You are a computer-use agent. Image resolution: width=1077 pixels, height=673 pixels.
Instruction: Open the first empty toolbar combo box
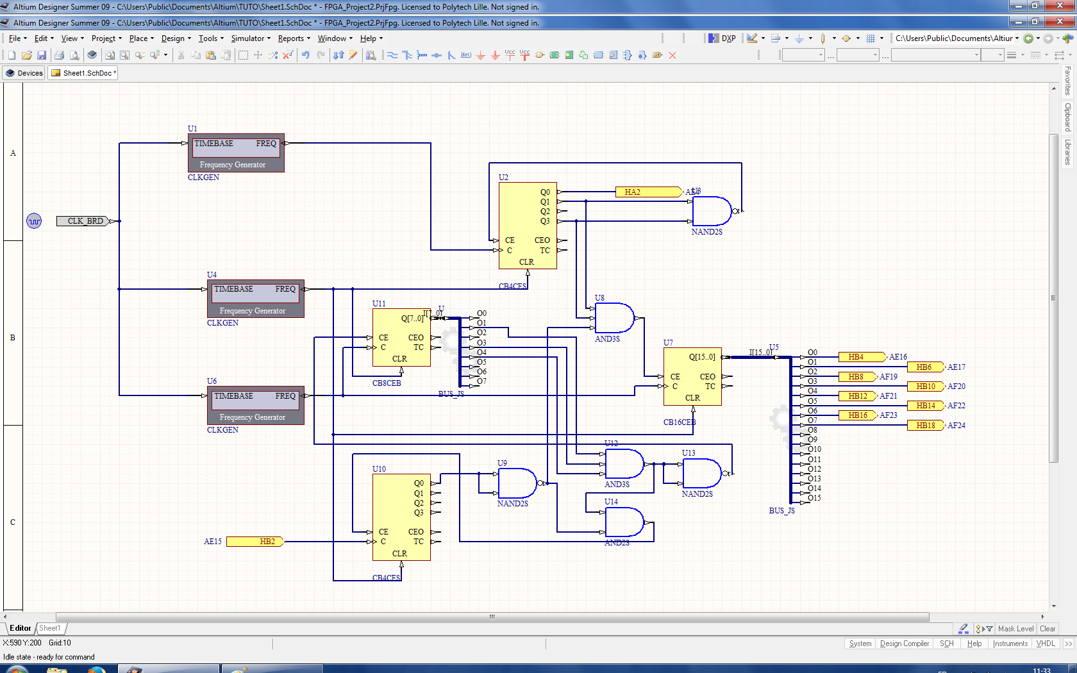803,56
